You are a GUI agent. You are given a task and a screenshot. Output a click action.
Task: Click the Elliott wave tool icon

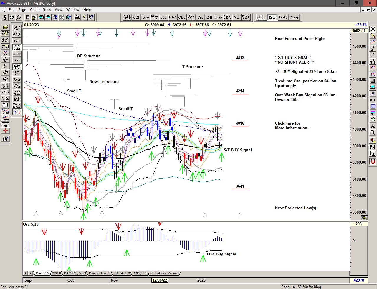[x=5, y=53]
